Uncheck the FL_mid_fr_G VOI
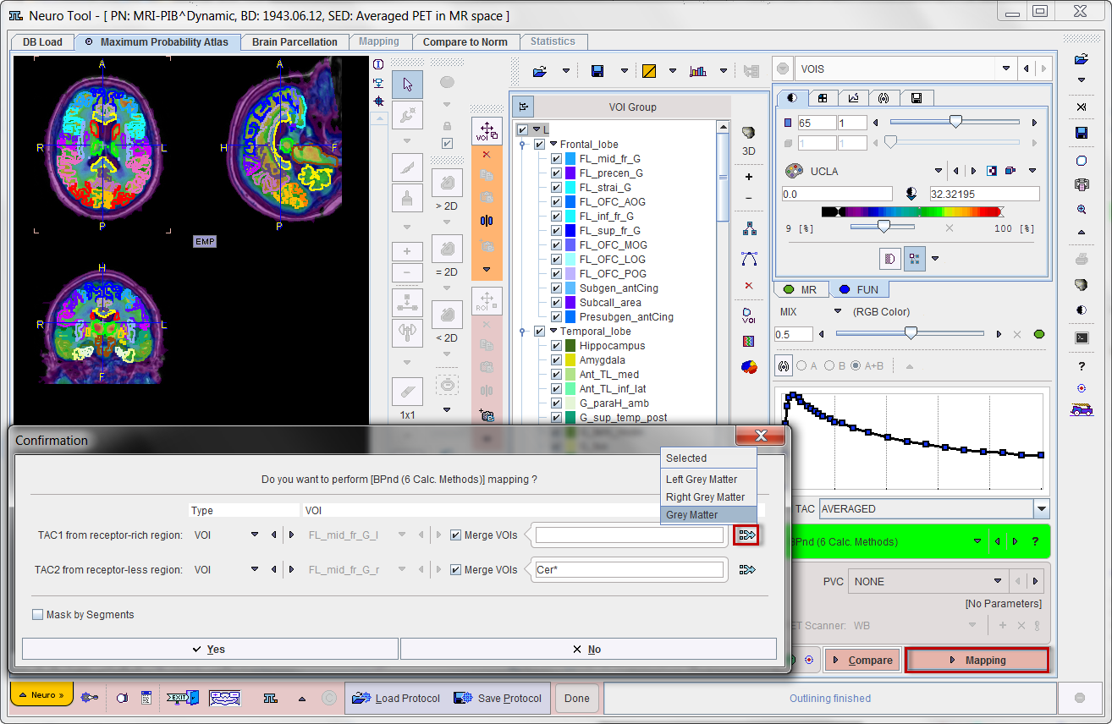Viewport: 1112px width, 724px height. click(555, 159)
